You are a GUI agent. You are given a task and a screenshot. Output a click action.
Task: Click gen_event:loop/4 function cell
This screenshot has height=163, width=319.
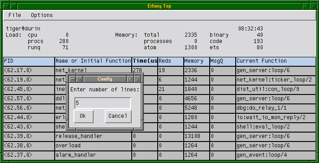pos(276,155)
